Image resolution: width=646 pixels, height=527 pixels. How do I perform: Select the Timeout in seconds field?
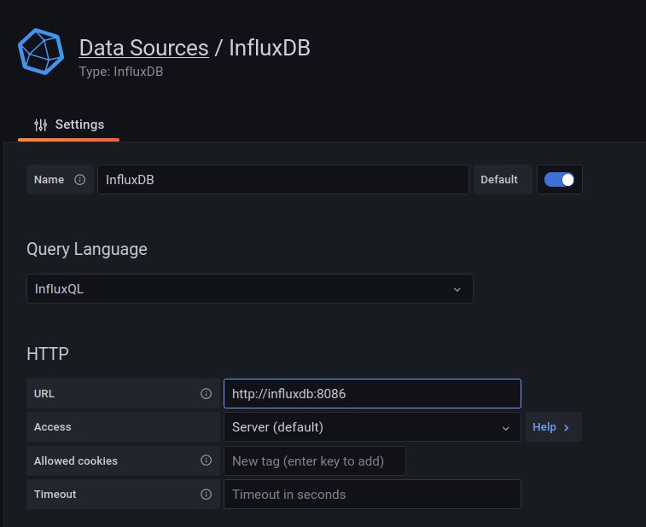click(x=371, y=495)
